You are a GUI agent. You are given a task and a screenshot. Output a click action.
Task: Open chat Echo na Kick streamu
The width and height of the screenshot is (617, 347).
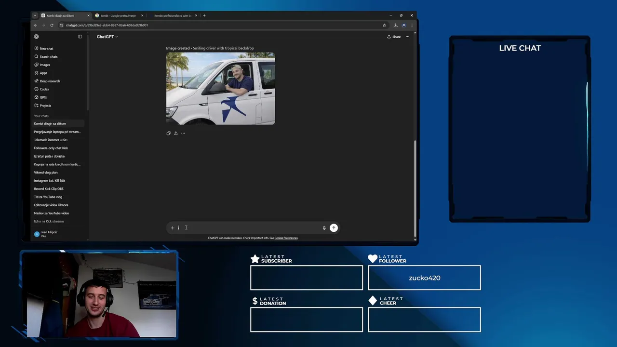58,222
